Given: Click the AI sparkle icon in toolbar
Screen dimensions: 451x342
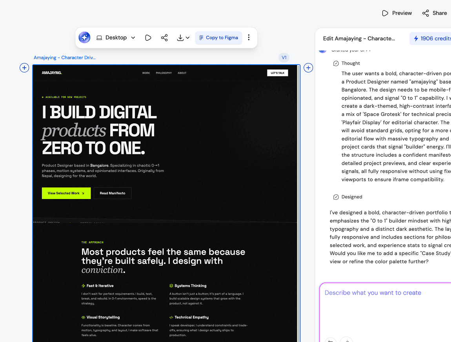Looking at the screenshot, I should tap(84, 38).
